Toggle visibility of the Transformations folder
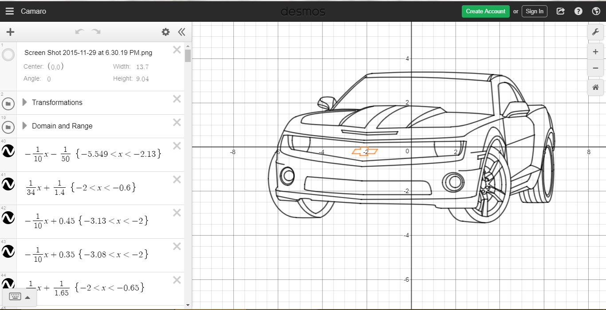 [x=8, y=103]
